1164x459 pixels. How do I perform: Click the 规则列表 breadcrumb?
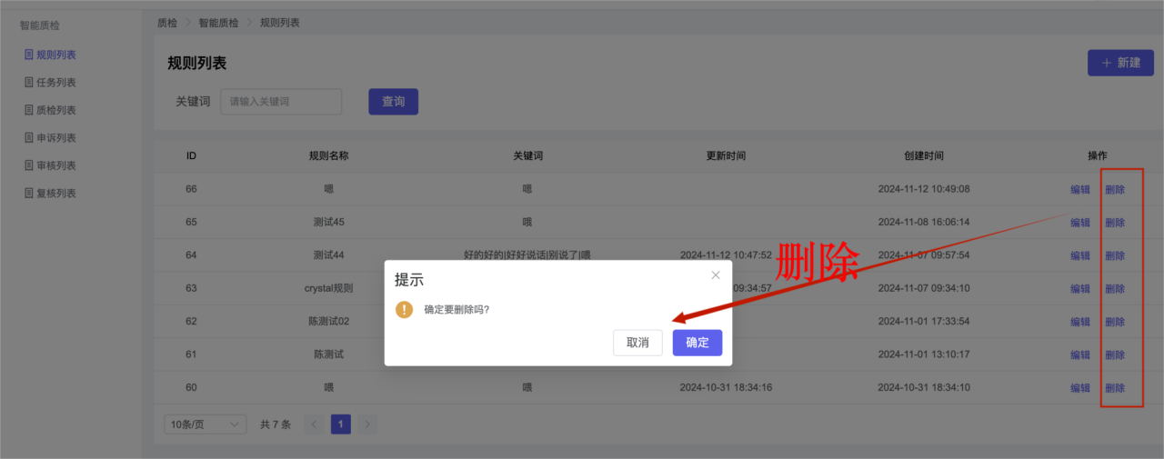click(279, 22)
